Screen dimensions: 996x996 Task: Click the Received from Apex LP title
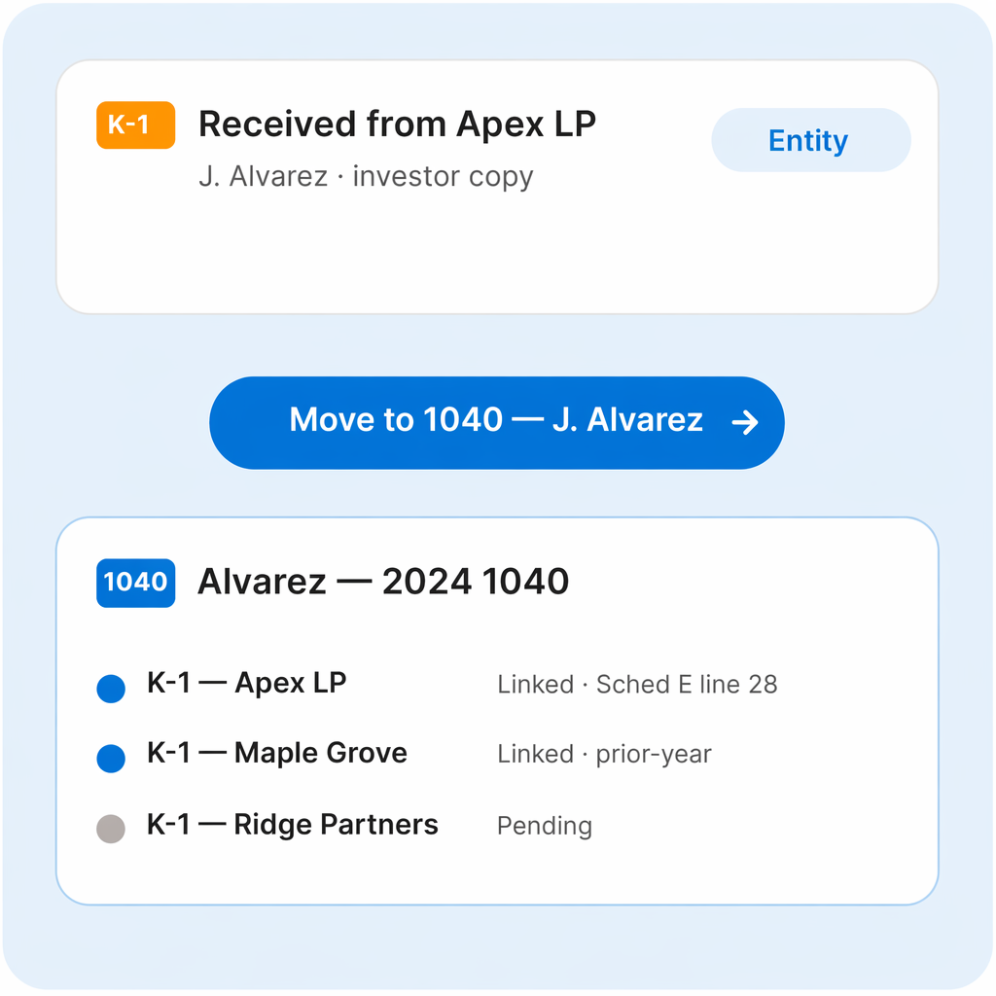(397, 124)
